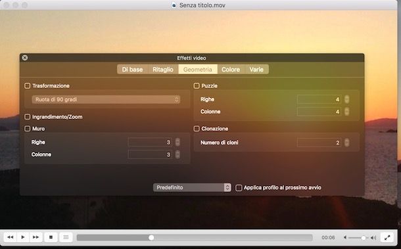Screen dimensions: 401x249
Task: Adjust Numero di cloni stepper arrows
Action: point(347,143)
